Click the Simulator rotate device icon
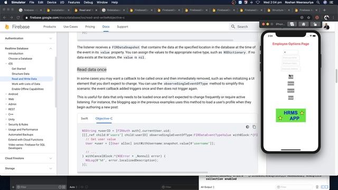 tap(315, 24)
